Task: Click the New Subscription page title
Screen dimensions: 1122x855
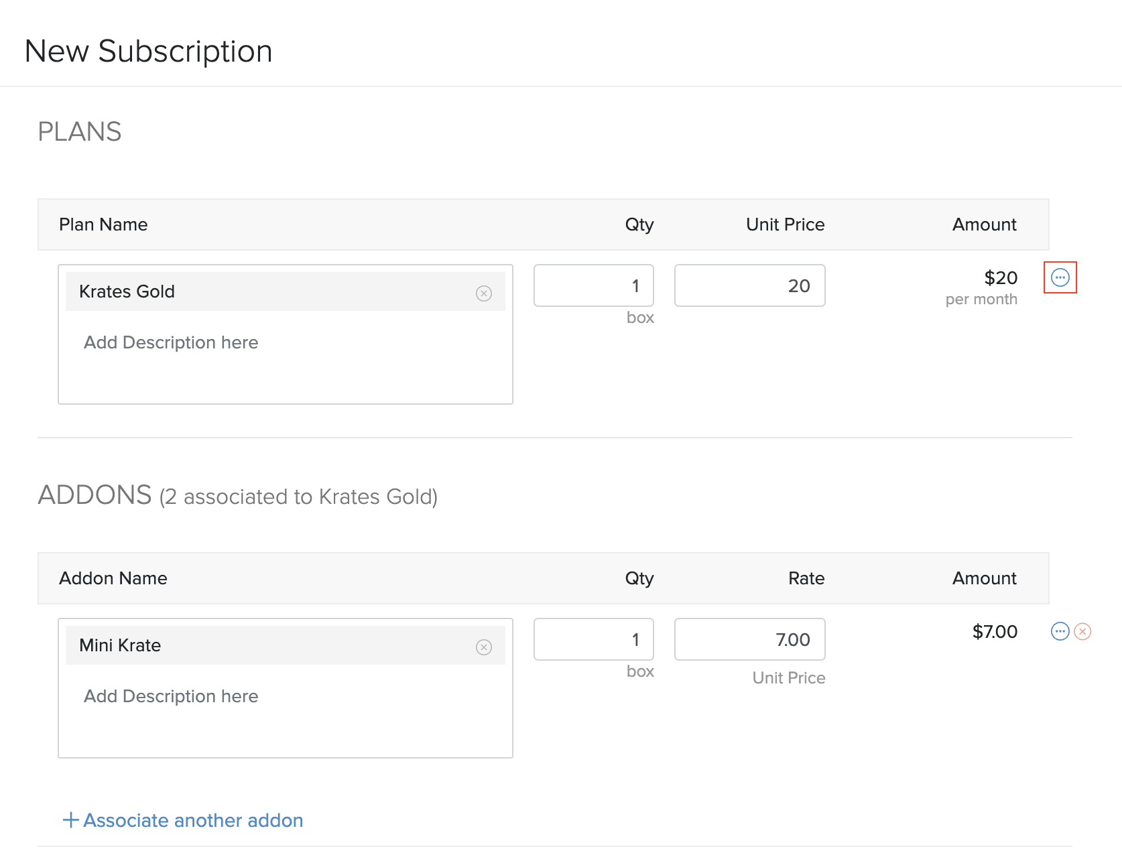Action: point(148,50)
